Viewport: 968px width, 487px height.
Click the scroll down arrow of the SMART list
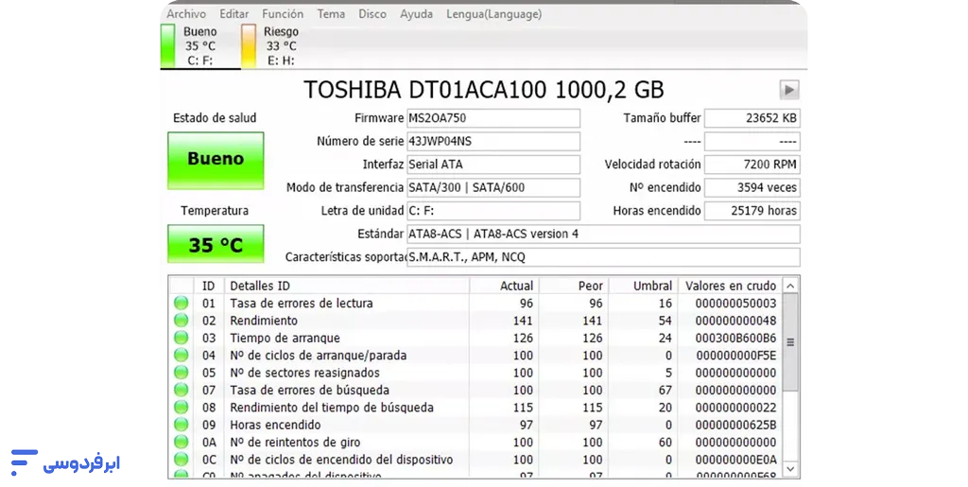click(x=790, y=469)
